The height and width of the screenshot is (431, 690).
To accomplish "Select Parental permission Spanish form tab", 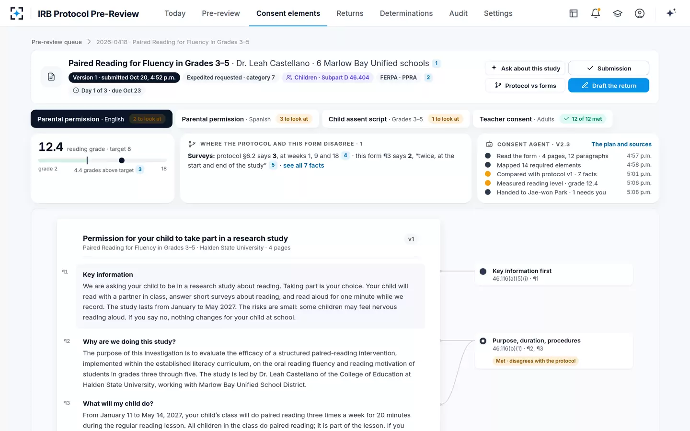I will coord(247,119).
